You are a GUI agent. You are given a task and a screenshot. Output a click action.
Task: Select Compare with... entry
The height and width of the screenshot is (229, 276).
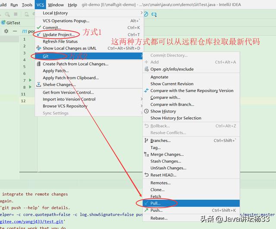[191, 97]
